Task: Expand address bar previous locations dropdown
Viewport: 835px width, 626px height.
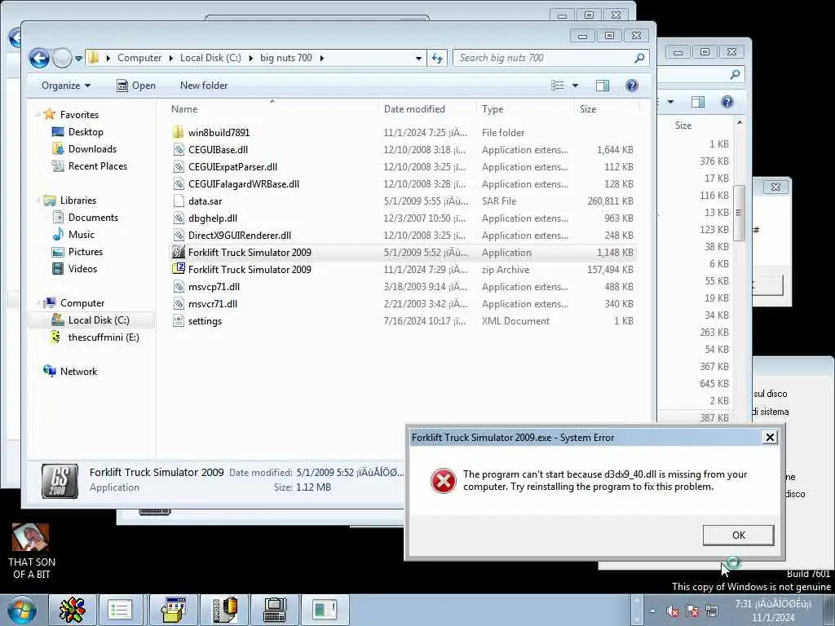Action: coord(418,58)
